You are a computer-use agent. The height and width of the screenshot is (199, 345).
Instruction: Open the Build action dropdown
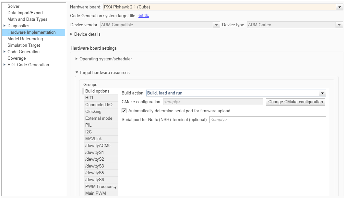pyautogui.click(x=322, y=93)
